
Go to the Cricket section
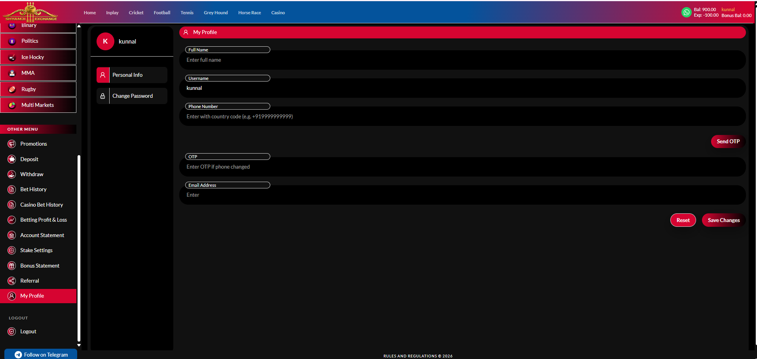pyautogui.click(x=136, y=13)
